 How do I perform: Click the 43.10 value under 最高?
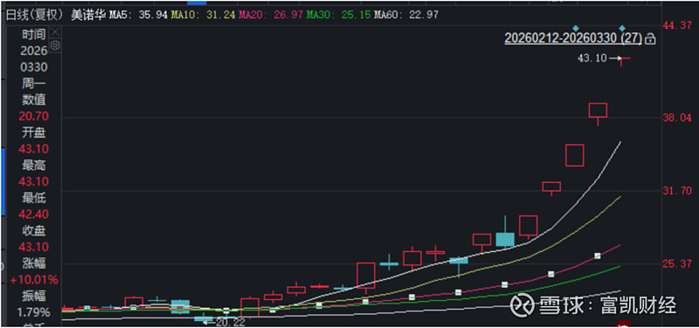pyautogui.click(x=34, y=181)
